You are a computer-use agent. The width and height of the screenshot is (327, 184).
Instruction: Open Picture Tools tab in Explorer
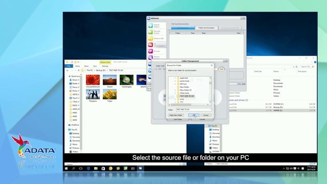click(105, 62)
